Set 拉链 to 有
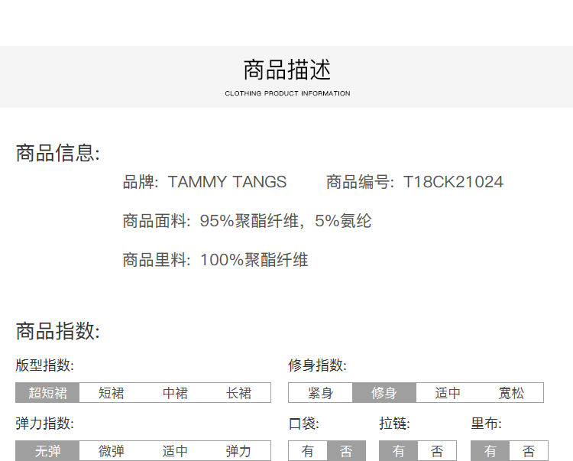Image resolution: width=573 pixels, height=461 pixels. tap(399, 451)
